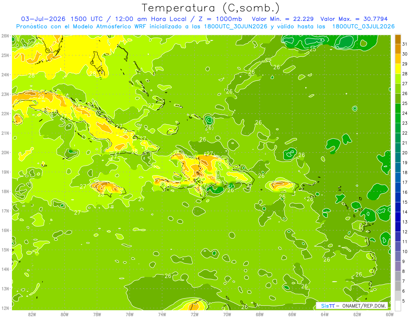Click the 21N latitude axis label
The width and height of the screenshot is (414, 319).
5,133
